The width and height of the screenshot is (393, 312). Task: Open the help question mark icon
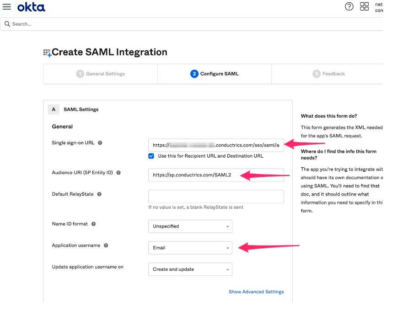pyautogui.click(x=349, y=6)
